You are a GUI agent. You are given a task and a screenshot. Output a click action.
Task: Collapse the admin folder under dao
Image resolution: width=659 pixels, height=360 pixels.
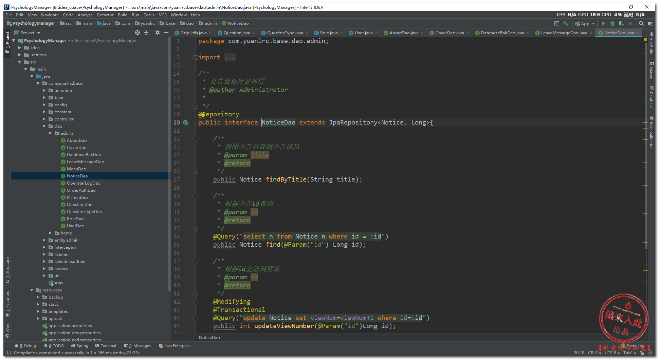(x=50, y=133)
